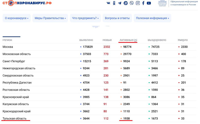Click the Viber icon in header

(x=131, y=3)
